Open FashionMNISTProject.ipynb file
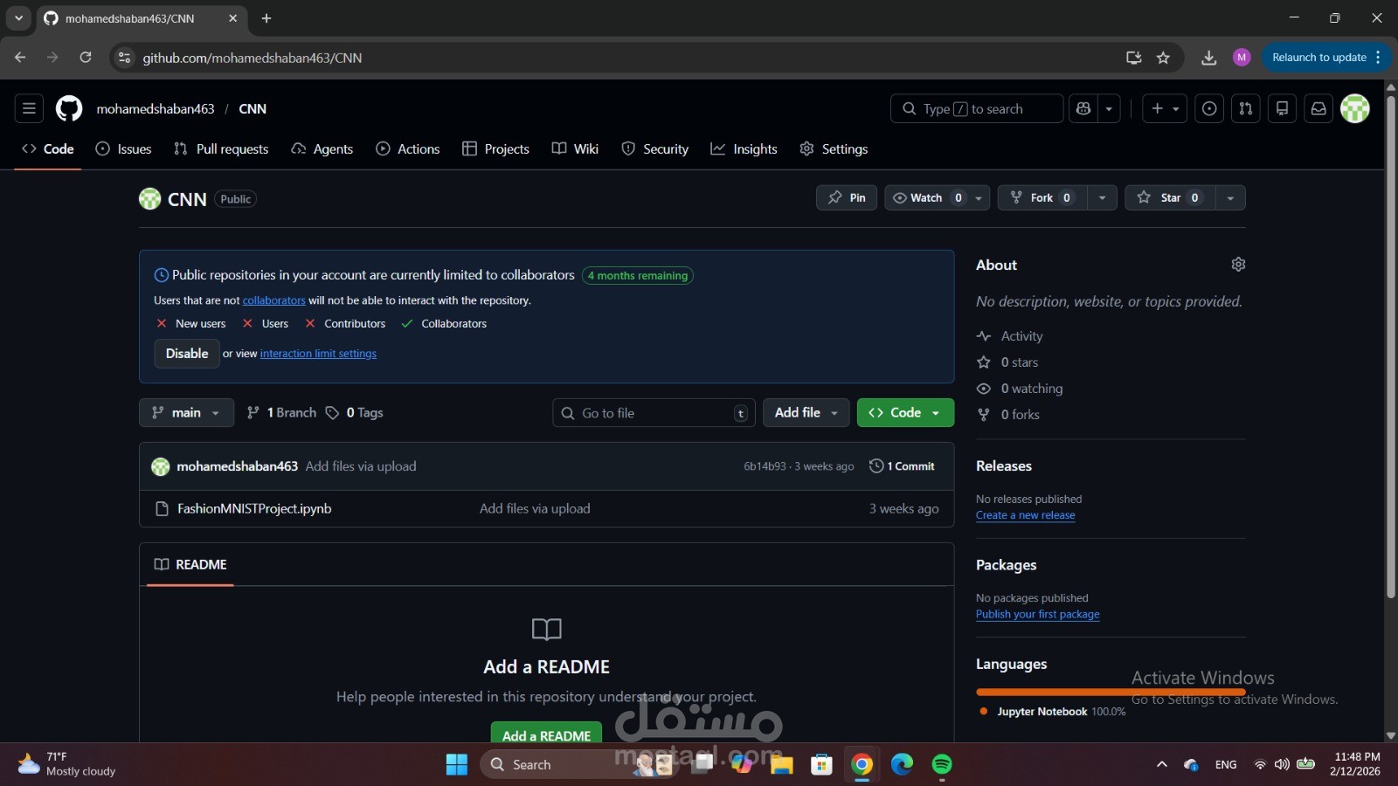Screen dimensions: 1398x786 point(254,508)
